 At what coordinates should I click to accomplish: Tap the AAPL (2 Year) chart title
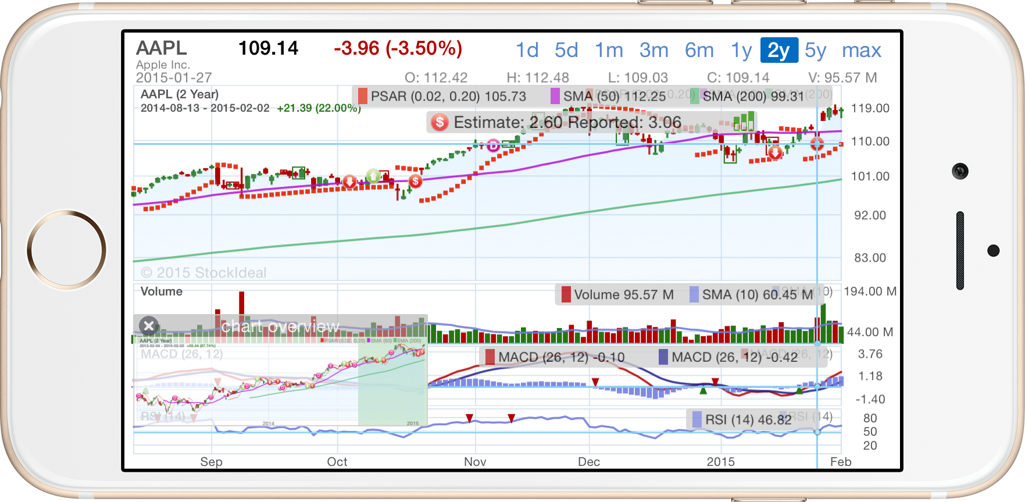tap(180, 94)
